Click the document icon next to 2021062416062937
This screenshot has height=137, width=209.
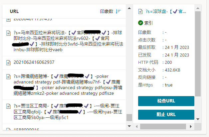point(9,63)
